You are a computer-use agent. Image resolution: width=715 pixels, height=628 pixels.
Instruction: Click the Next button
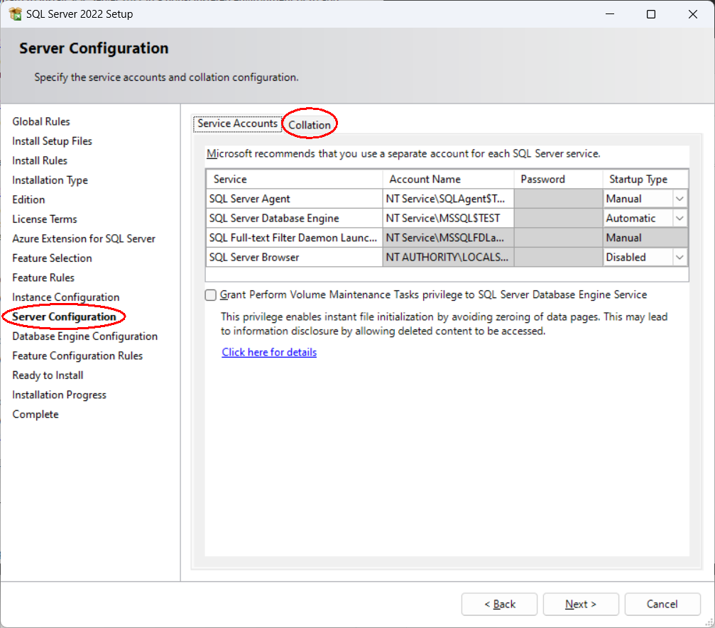point(581,604)
